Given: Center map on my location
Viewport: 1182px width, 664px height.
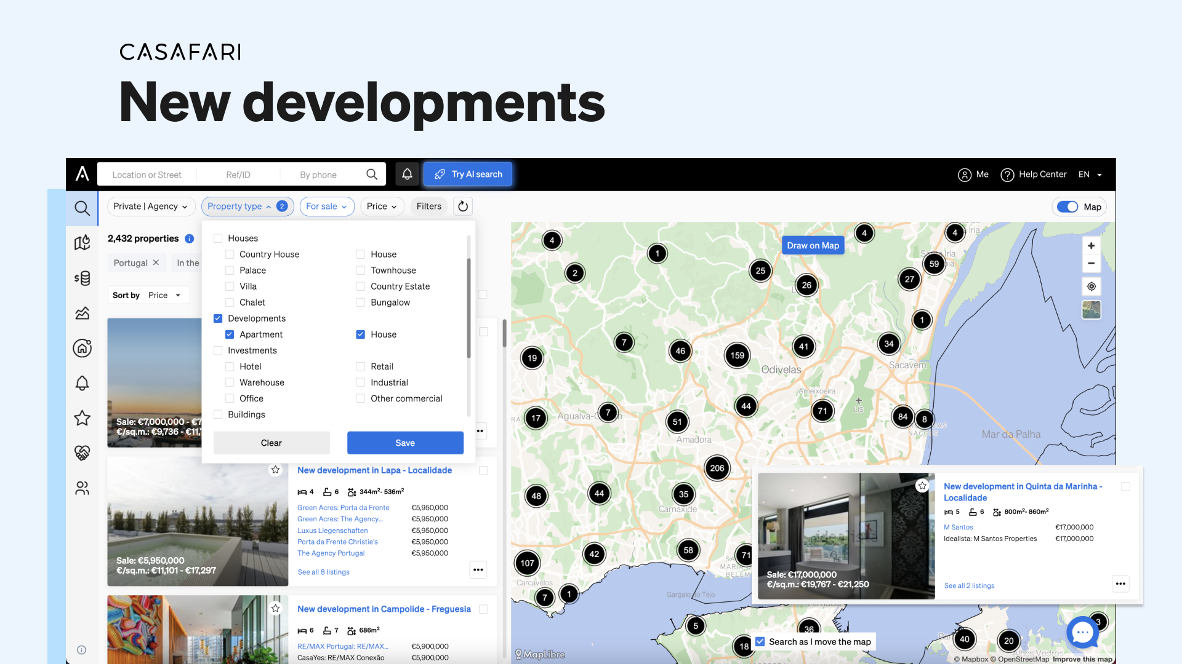Looking at the screenshot, I should (x=1091, y=287).
